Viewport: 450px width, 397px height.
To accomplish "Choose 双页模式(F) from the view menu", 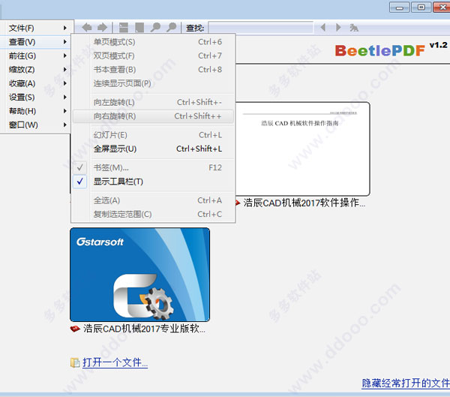I will click(153, 56).
